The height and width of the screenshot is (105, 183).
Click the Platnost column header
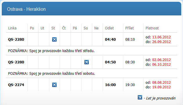click(152, 28)
